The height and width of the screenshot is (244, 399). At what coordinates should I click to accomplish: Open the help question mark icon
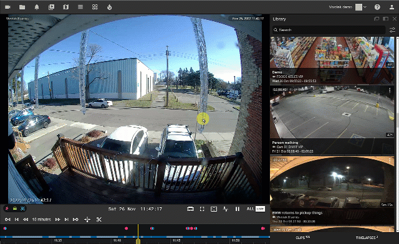[x=377, y=7]
